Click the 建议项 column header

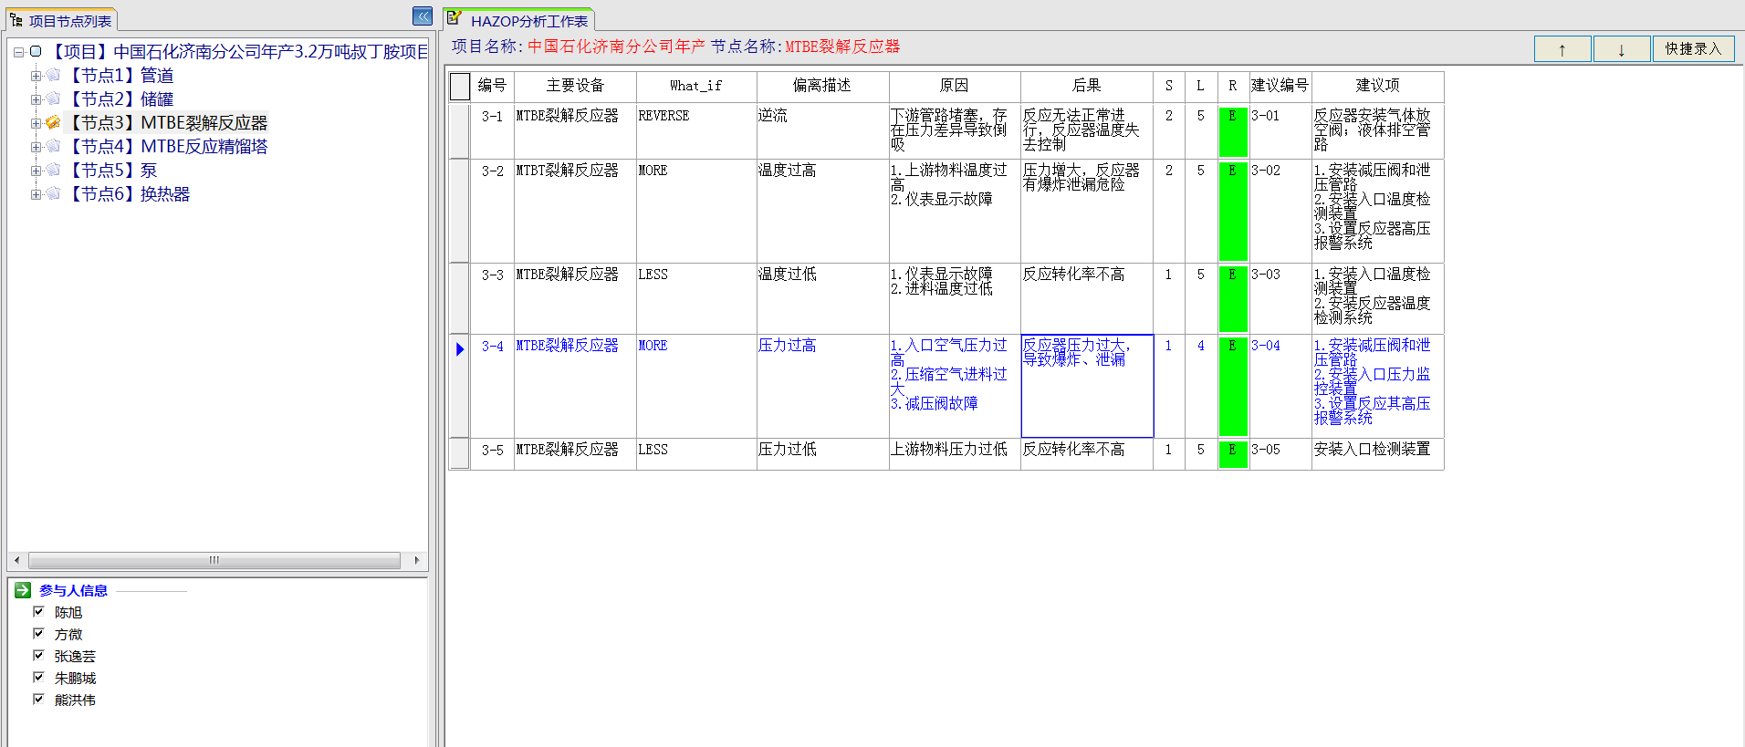tap(1378, 87)
